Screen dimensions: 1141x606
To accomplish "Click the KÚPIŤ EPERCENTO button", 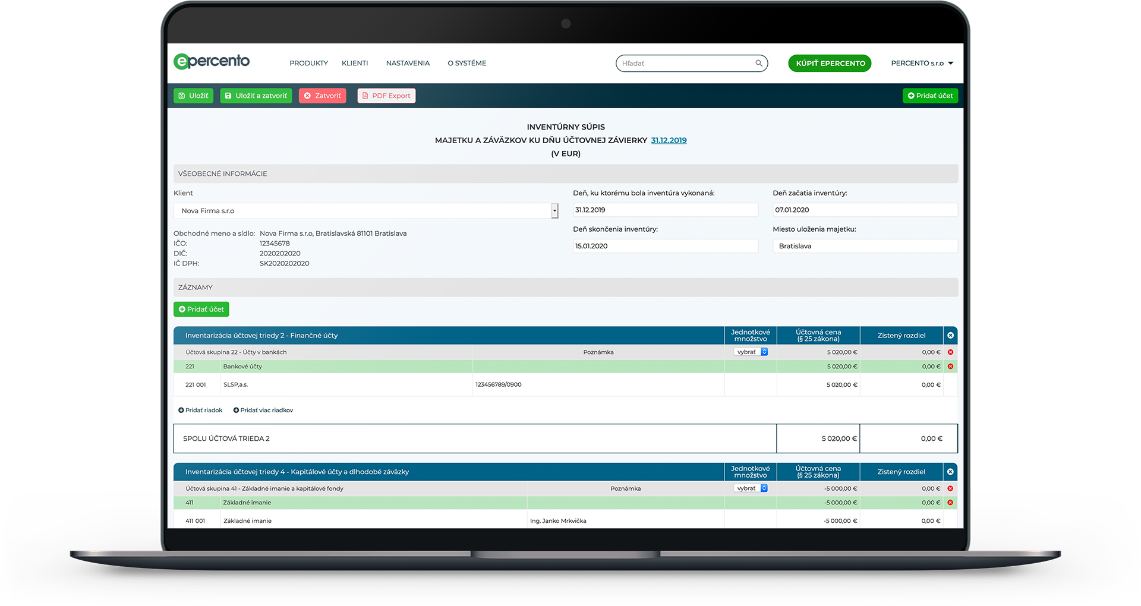I will (x=830, y=63).
